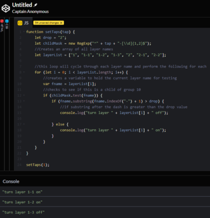This screenshot has width=210, height=218.
Task: Click the 'let drop' declaration line
Action: [51, 38]
